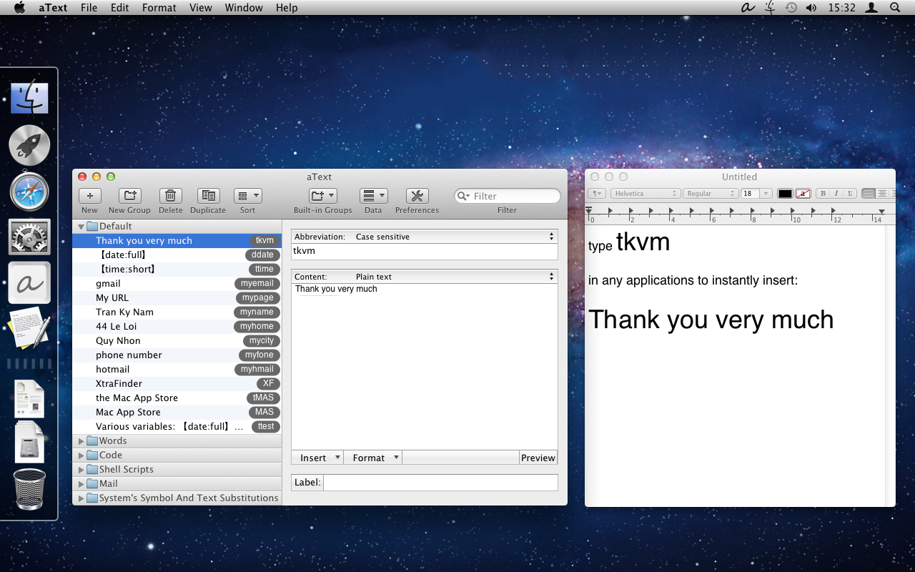Open paragraph styles dropdown in TextEdit
Viewport: 915px width, 572px height.
coord(597,194)
